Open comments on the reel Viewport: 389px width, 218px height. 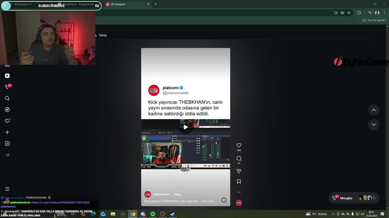click(239, 158)
